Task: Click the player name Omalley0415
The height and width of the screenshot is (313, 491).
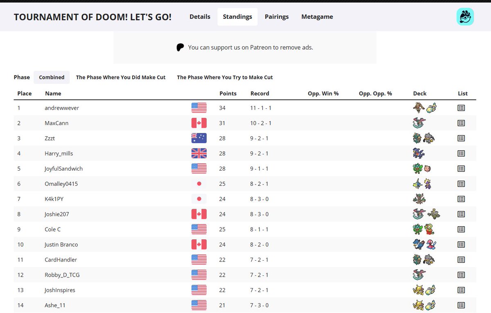Action: (61, 184)
